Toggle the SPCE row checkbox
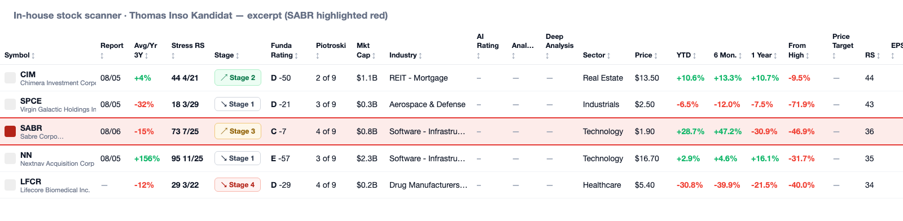This screenshot has height=221, width=903. [10, 104]
